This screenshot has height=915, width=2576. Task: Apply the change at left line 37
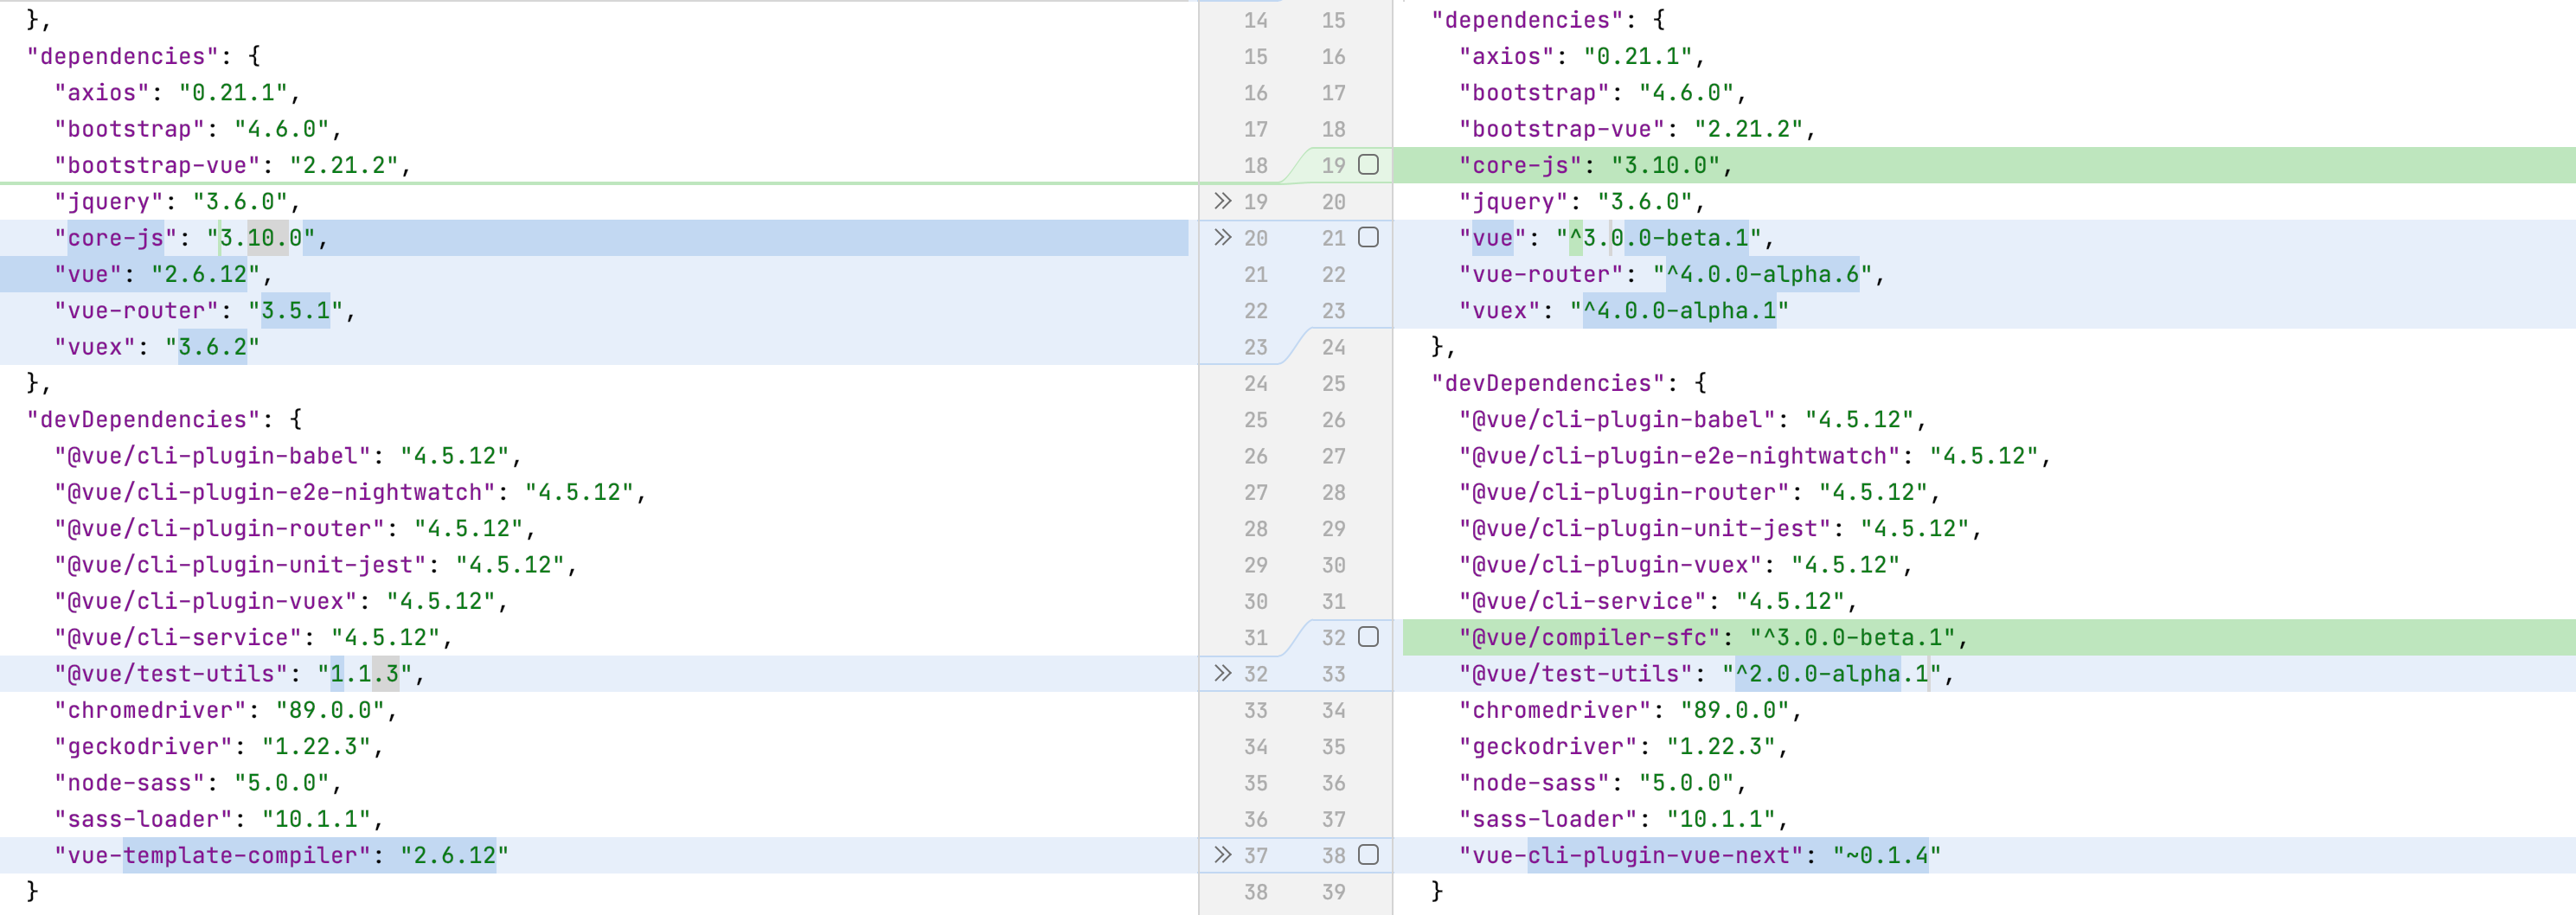(1222, 855)
